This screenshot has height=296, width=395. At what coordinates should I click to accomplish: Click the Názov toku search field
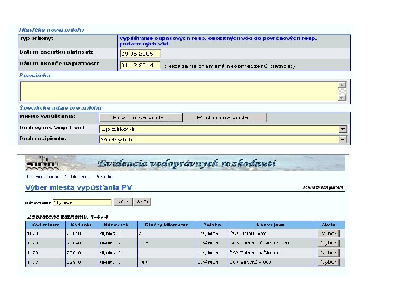82,202
